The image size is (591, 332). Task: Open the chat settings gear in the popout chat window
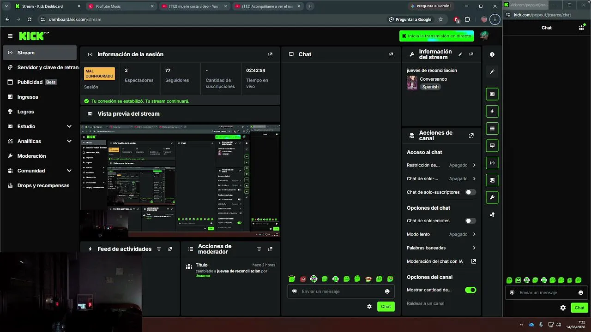[x=563, y=308]
